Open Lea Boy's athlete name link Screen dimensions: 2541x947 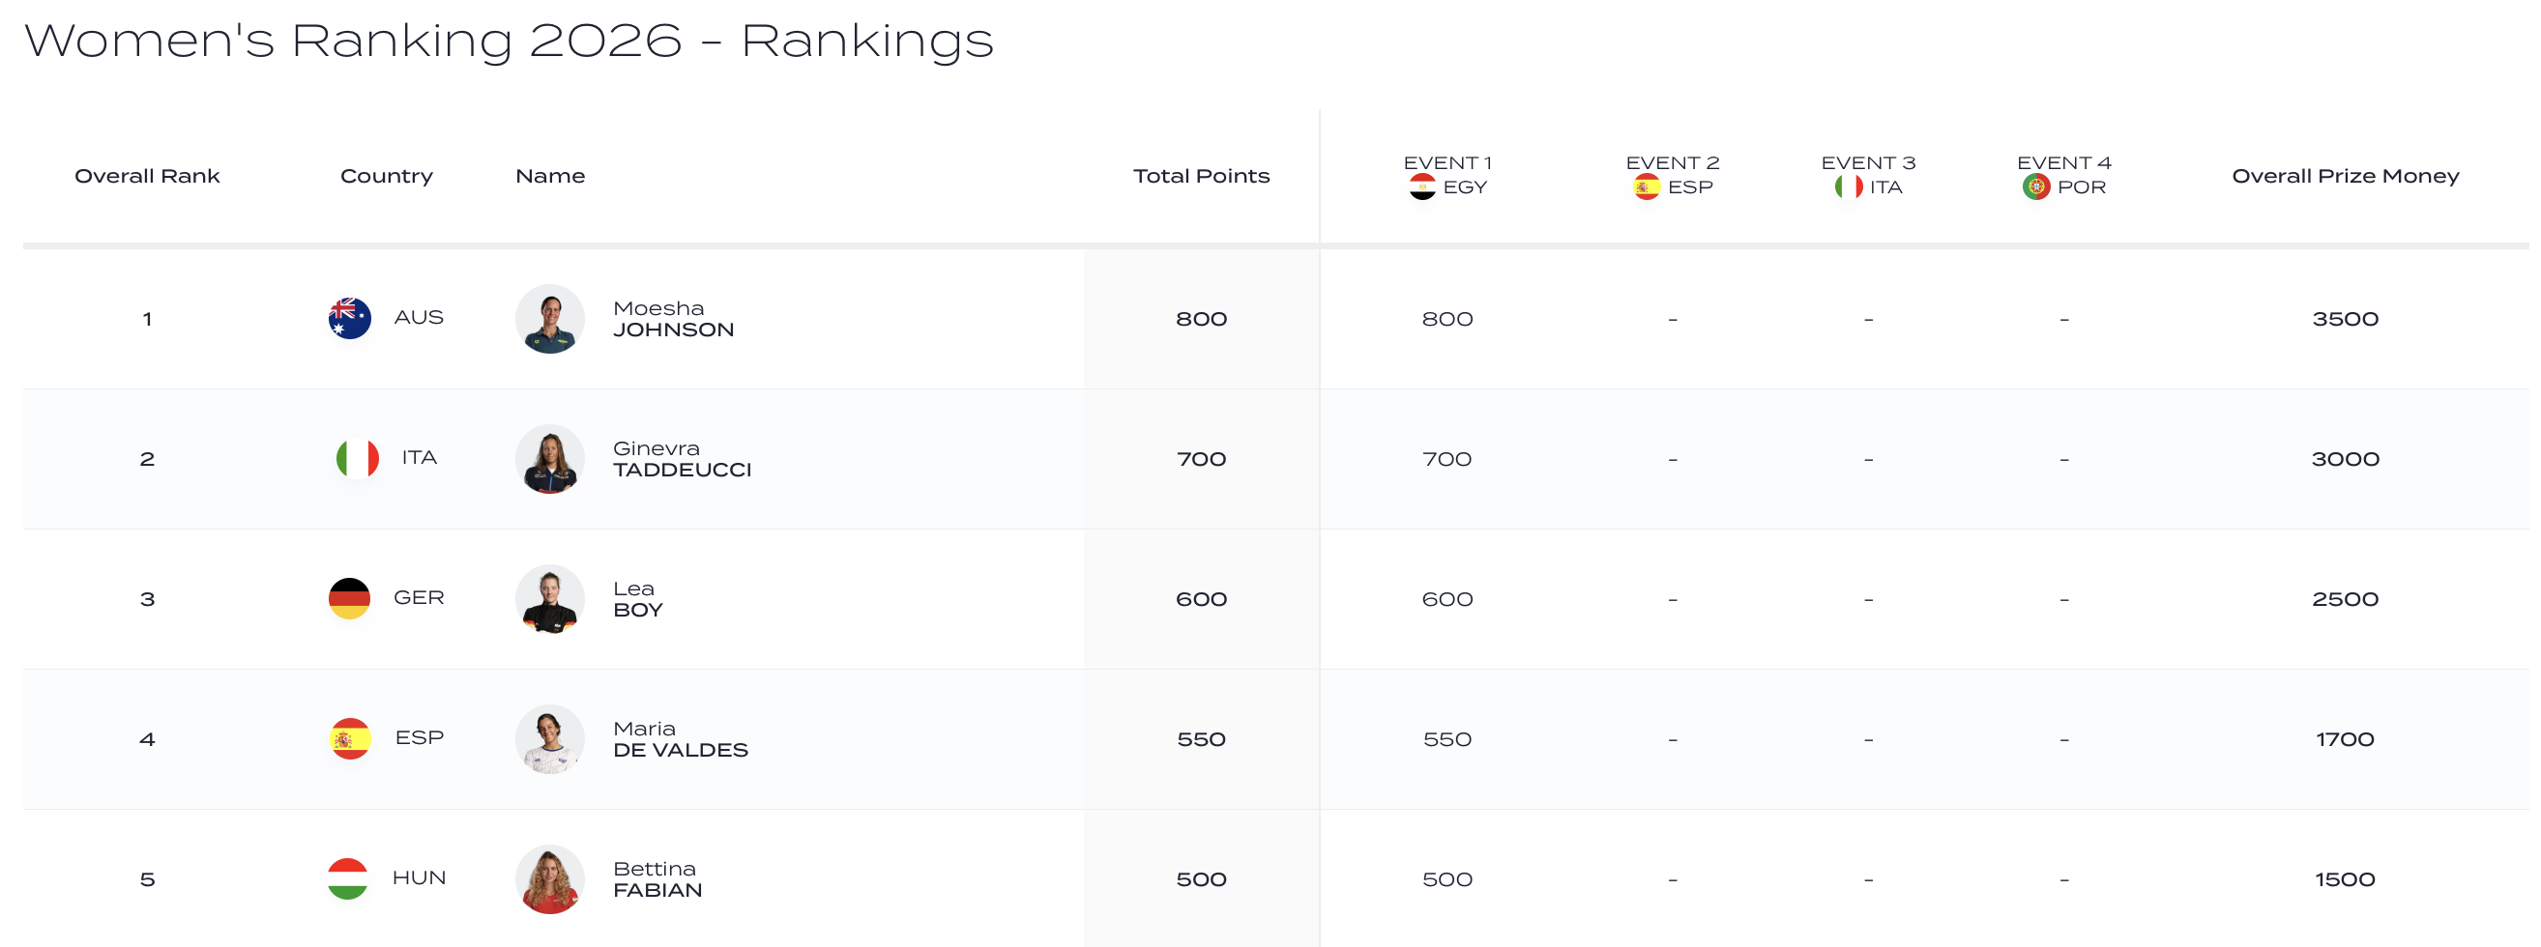coord(637,599)
